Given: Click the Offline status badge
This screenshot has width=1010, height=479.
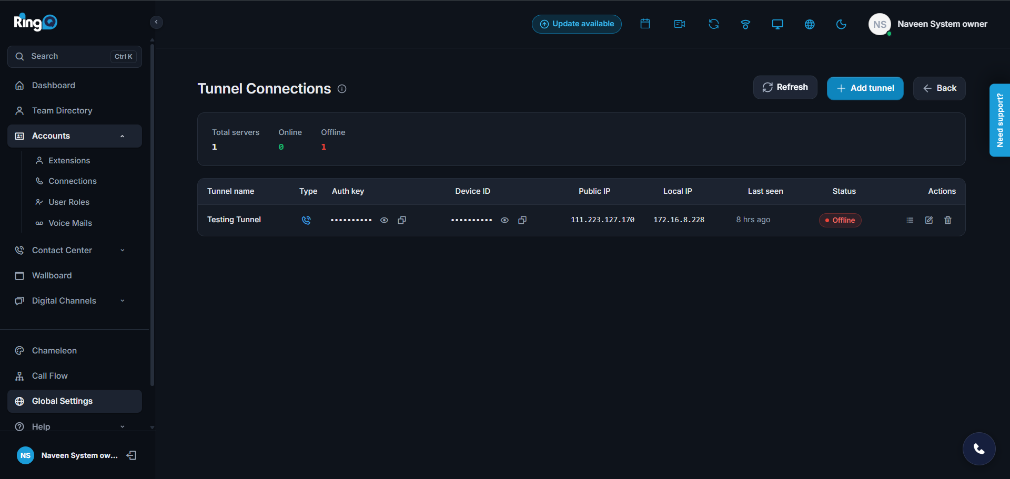Looking at the screenshot, I should (840, 220).
